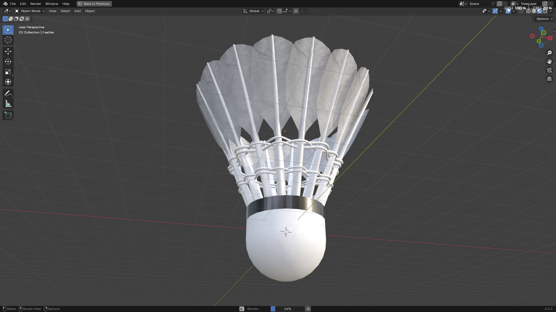Viewport: 556px width, 312px height.
Task: Add new view layer with copy icon
Action: coord(545,4)
